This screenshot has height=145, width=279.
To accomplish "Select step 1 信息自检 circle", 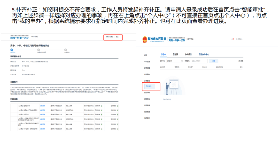I will coord(12,50).
